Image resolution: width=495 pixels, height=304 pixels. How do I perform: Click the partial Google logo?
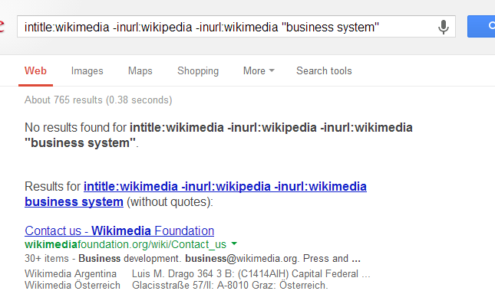[2, 27]
